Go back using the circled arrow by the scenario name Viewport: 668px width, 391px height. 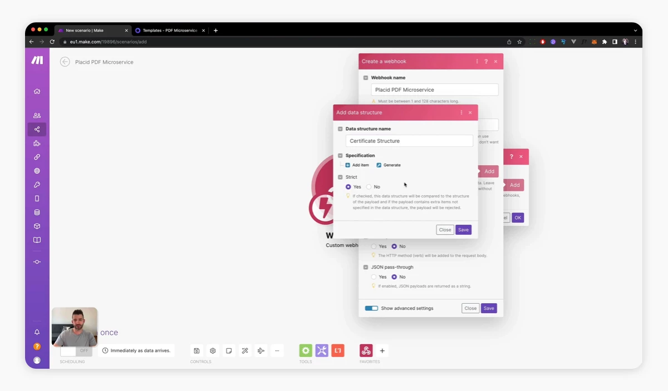[65, 62]
